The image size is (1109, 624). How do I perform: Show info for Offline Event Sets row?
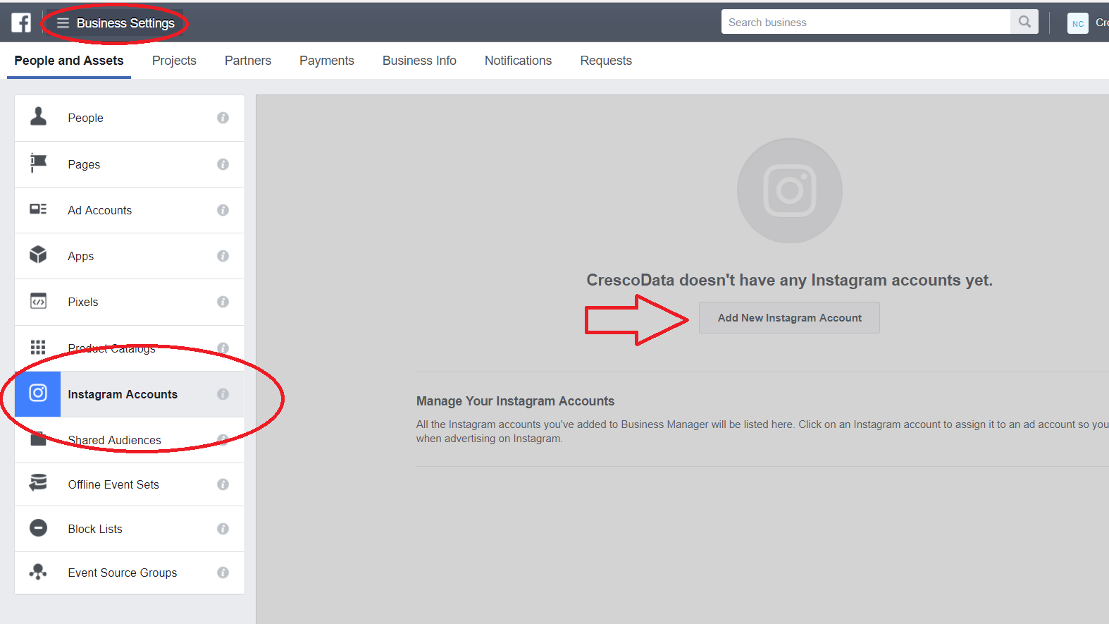[x=223, y=484]
